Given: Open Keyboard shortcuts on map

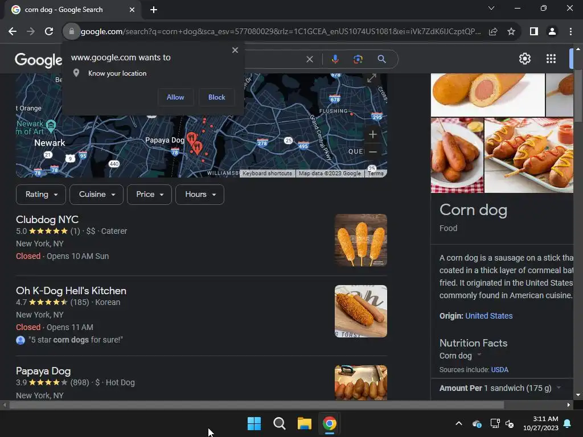Looking at the screenshot, I should (267, 174).
